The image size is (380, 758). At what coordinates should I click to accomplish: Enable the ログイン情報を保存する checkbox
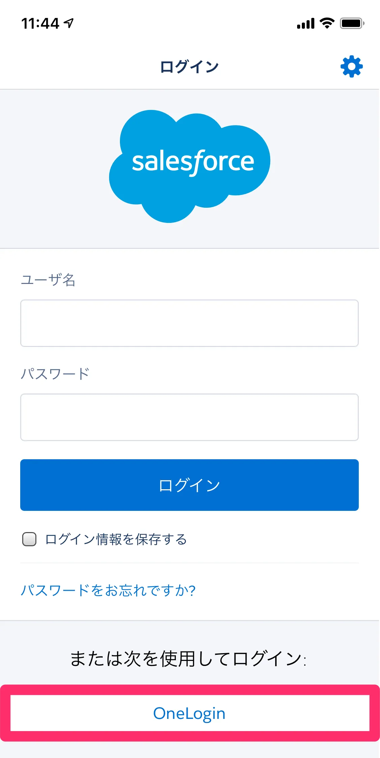tap(29, 539)
